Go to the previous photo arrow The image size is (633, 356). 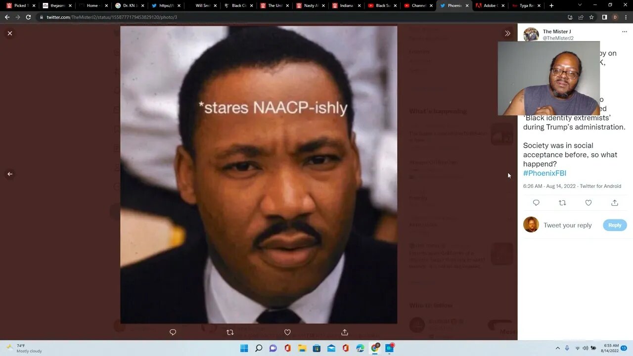(x=10, y=174)
